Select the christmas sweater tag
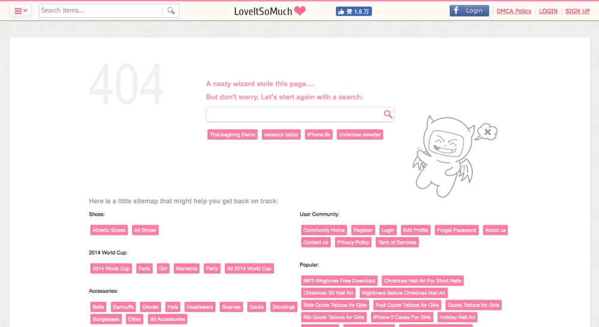Image resolution: width=599 pixels, height=327 pixels. [359, 135]
